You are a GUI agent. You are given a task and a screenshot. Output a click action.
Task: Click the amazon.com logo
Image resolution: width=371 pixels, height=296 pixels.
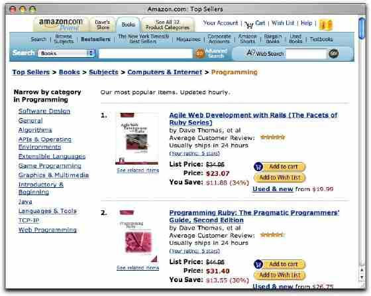[61, 25]
